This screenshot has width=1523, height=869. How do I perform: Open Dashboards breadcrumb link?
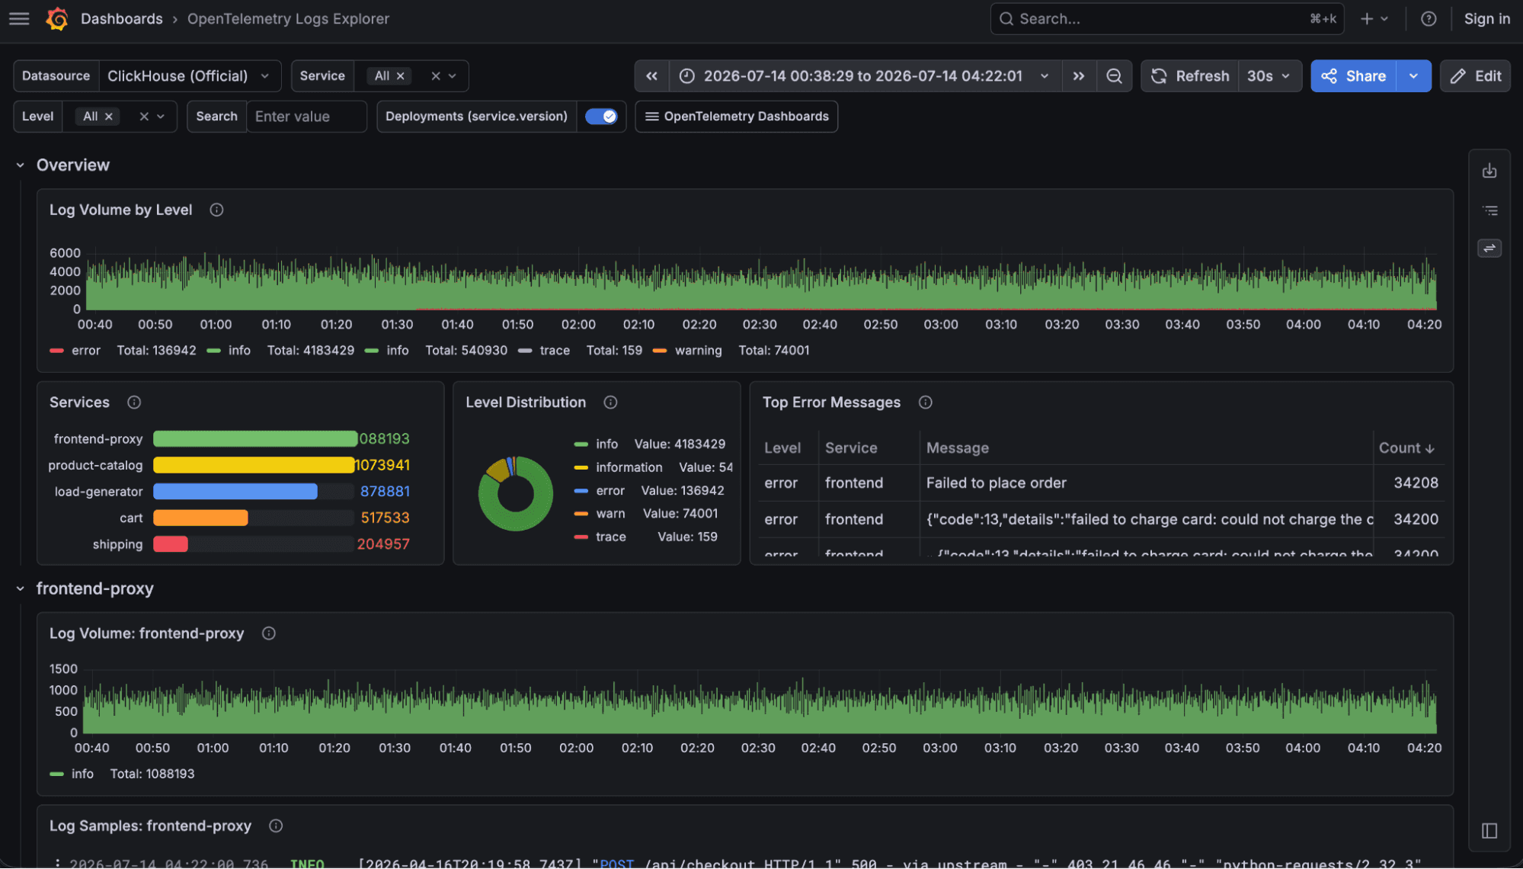[x=122, y=19]
